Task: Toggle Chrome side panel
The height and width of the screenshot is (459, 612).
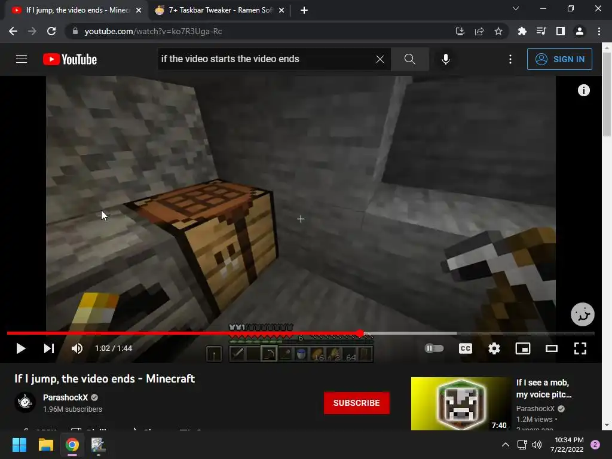Action: point(561,31)
